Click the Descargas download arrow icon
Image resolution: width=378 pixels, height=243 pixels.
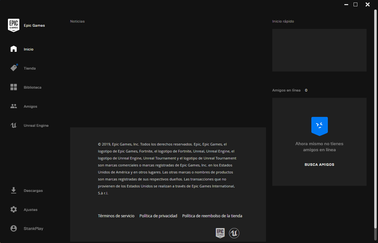[x=14, y=190]
